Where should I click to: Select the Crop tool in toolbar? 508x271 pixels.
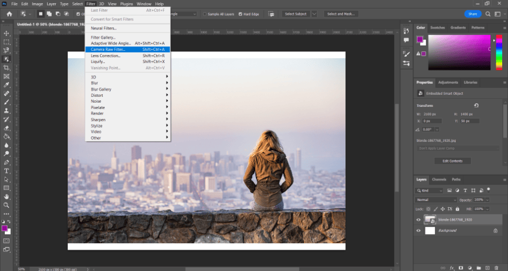click(x=6, y=68)
